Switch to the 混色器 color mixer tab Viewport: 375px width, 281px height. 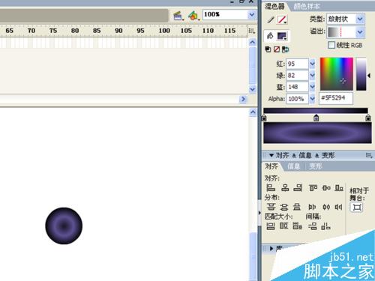point(274,6)
